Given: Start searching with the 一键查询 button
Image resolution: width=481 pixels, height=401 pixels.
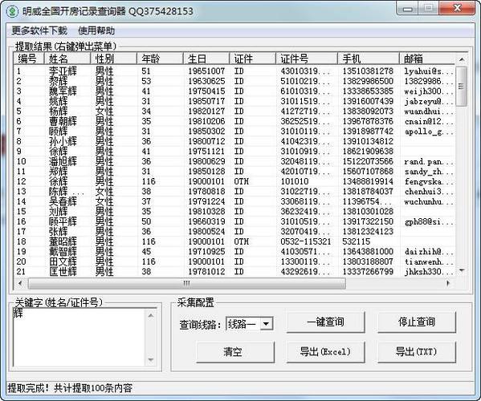Looking at the screenshot, I should (x=325, y=322).
